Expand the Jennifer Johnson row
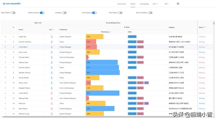 point(5,72)
